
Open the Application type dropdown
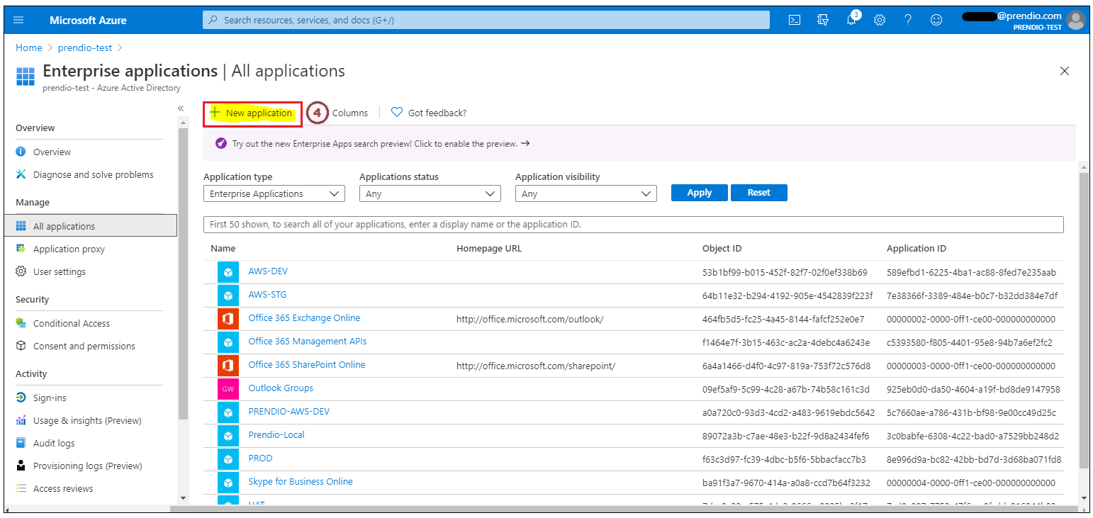pos(274,193)
